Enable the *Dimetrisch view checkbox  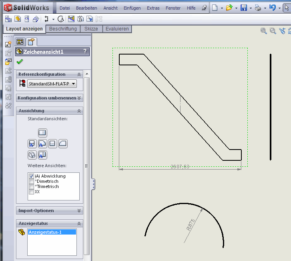tap(32, 181)
